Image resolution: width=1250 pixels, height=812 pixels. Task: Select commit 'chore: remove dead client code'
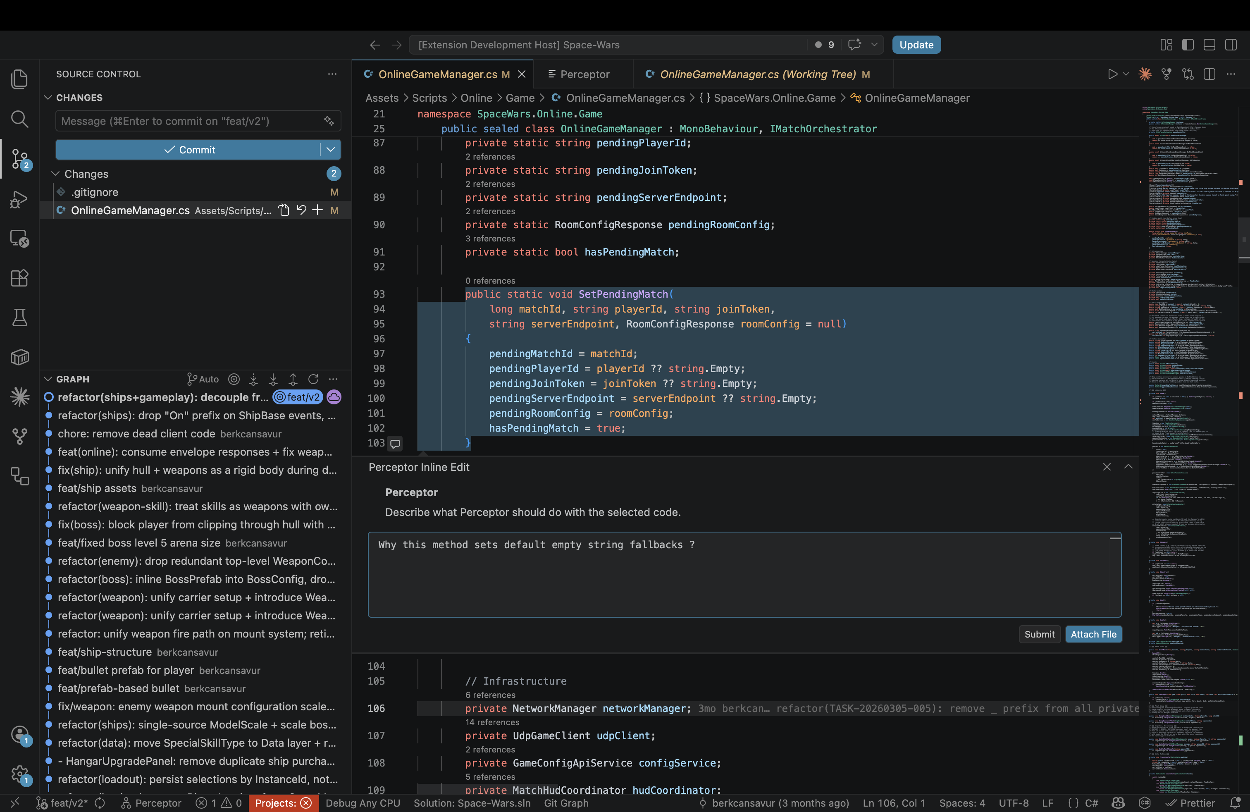[x=196, y=434]
